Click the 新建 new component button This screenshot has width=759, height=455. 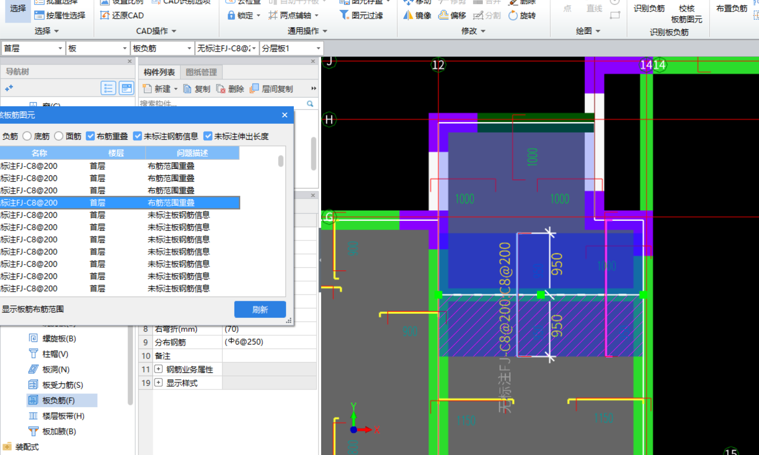point(156,89)
